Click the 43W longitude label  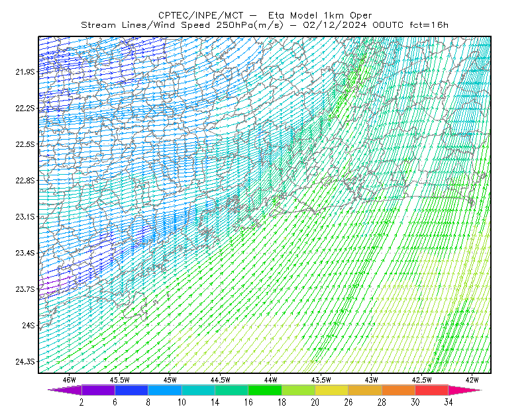[372, 380]
